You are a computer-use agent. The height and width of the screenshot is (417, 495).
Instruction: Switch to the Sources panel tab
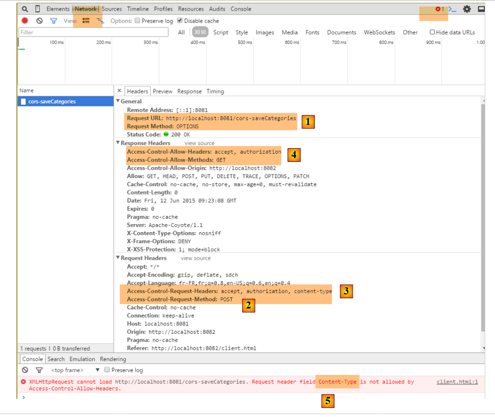[112, 9]
